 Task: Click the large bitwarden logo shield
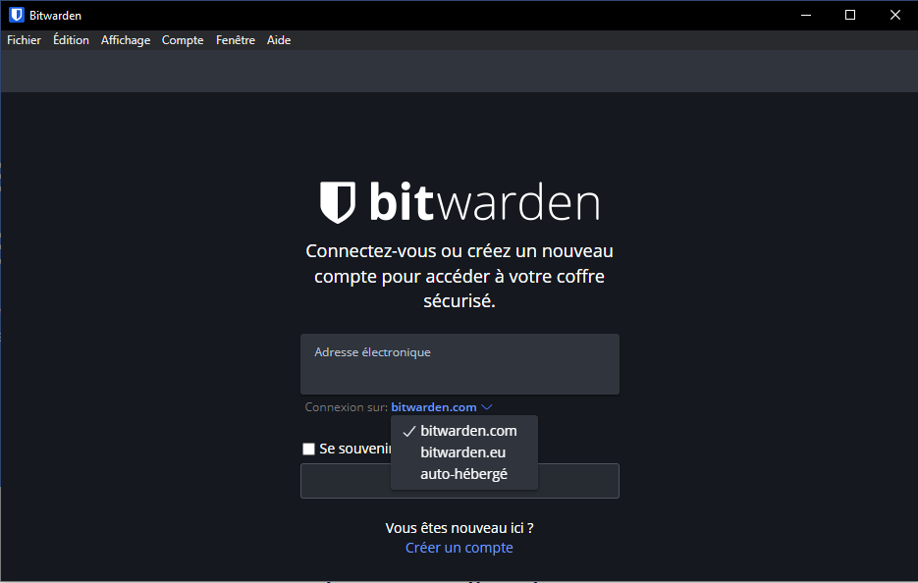[x=338, y=202]
